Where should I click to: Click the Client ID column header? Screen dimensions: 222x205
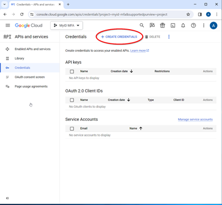point(178,100)
